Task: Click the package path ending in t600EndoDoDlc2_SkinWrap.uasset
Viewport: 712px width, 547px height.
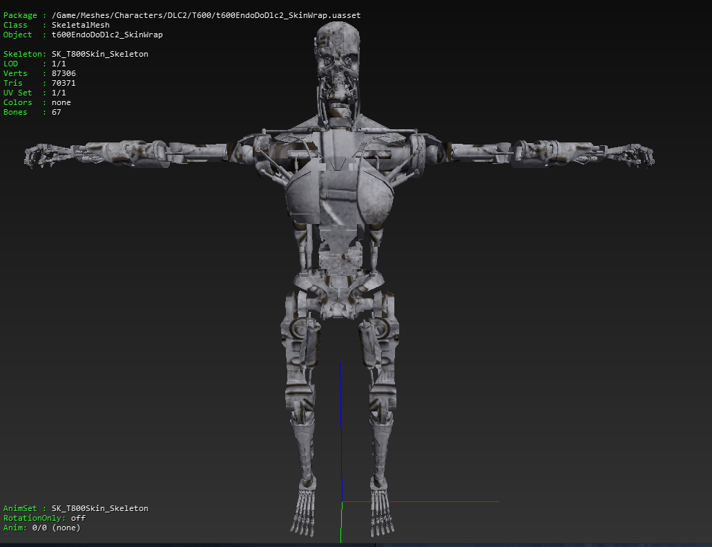Action: (206, 15)
